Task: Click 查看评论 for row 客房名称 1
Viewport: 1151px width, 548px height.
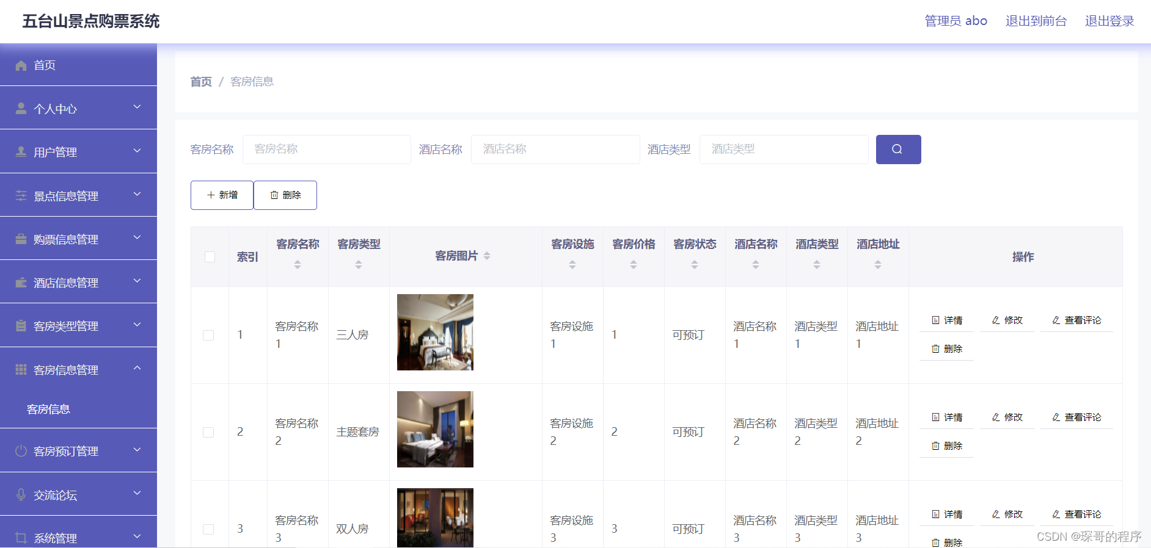Action: [x=1077, y=320]
